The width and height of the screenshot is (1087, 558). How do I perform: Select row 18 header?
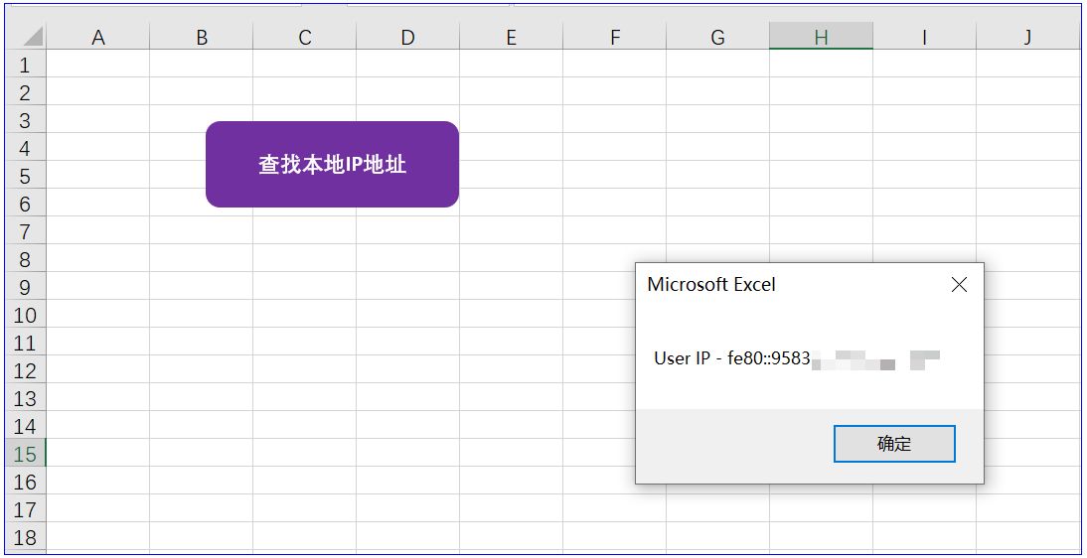click(26, 536)
